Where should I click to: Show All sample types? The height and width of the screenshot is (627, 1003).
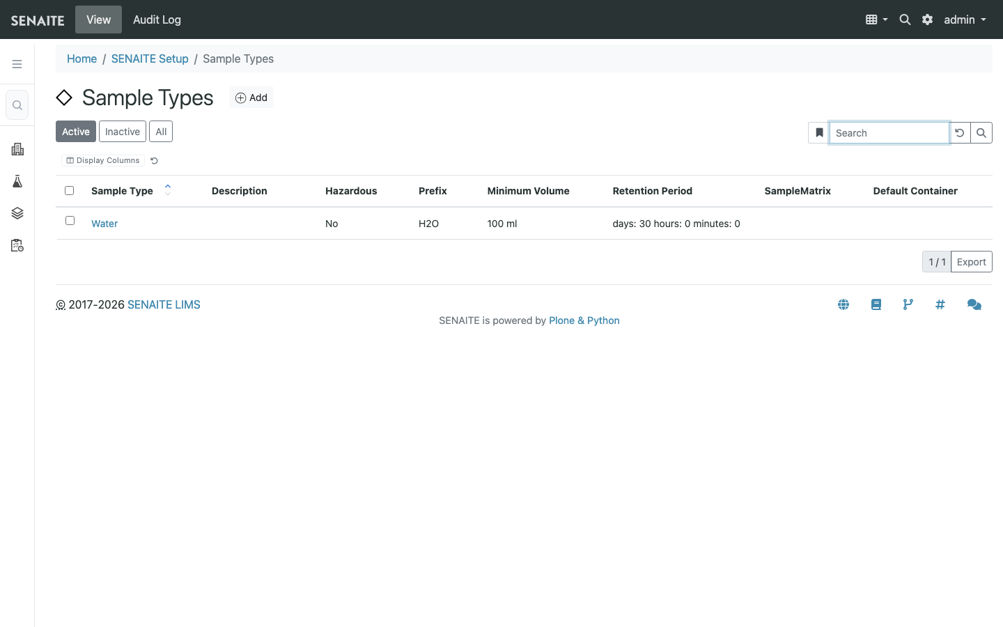[161, 132]
